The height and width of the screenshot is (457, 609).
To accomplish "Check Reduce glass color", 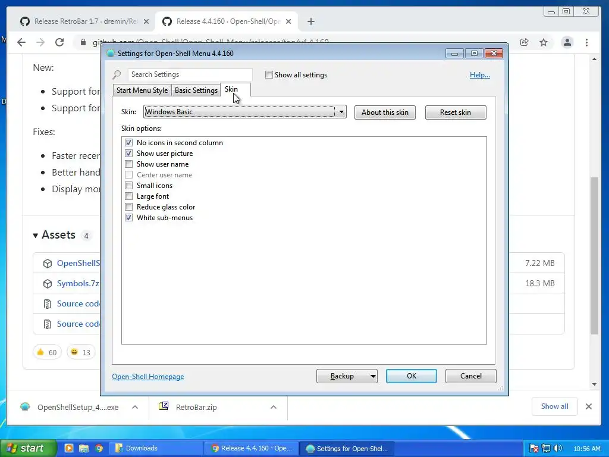I will pyautogui.click(x=128, y=206).
